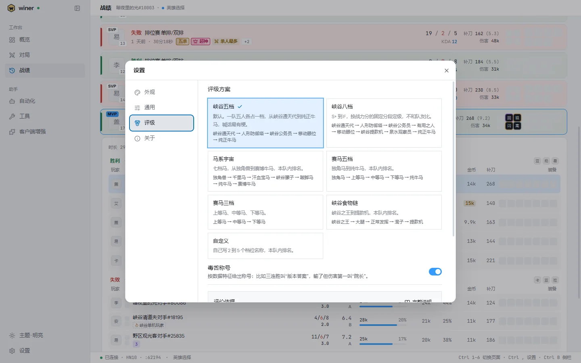The height and width of the screenshot is (363, 581).
Task: Open 自动化 in the sidebar
Action: (45, 101)
